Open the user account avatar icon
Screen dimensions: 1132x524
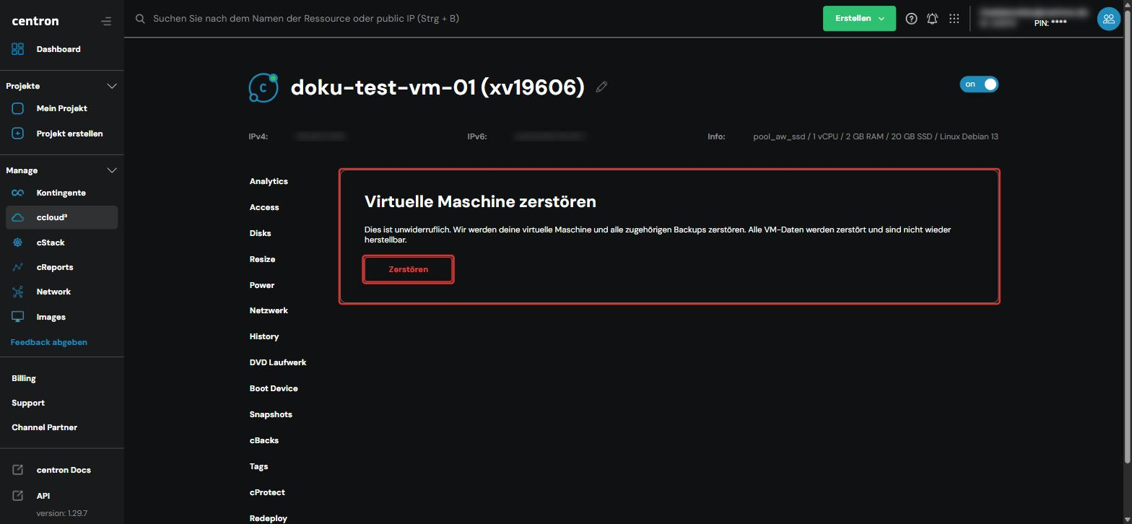coord(1108,19)
